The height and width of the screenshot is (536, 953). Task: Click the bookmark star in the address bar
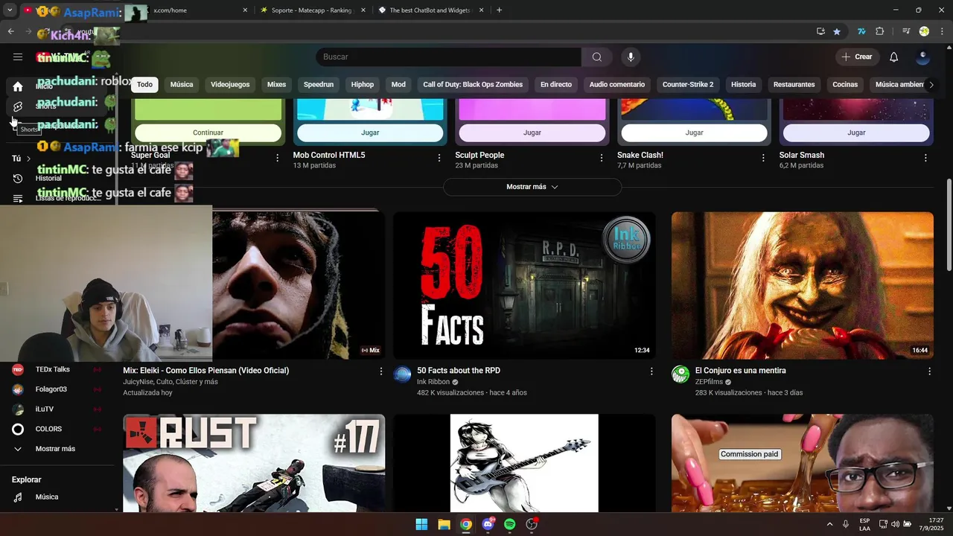(837, 31)
